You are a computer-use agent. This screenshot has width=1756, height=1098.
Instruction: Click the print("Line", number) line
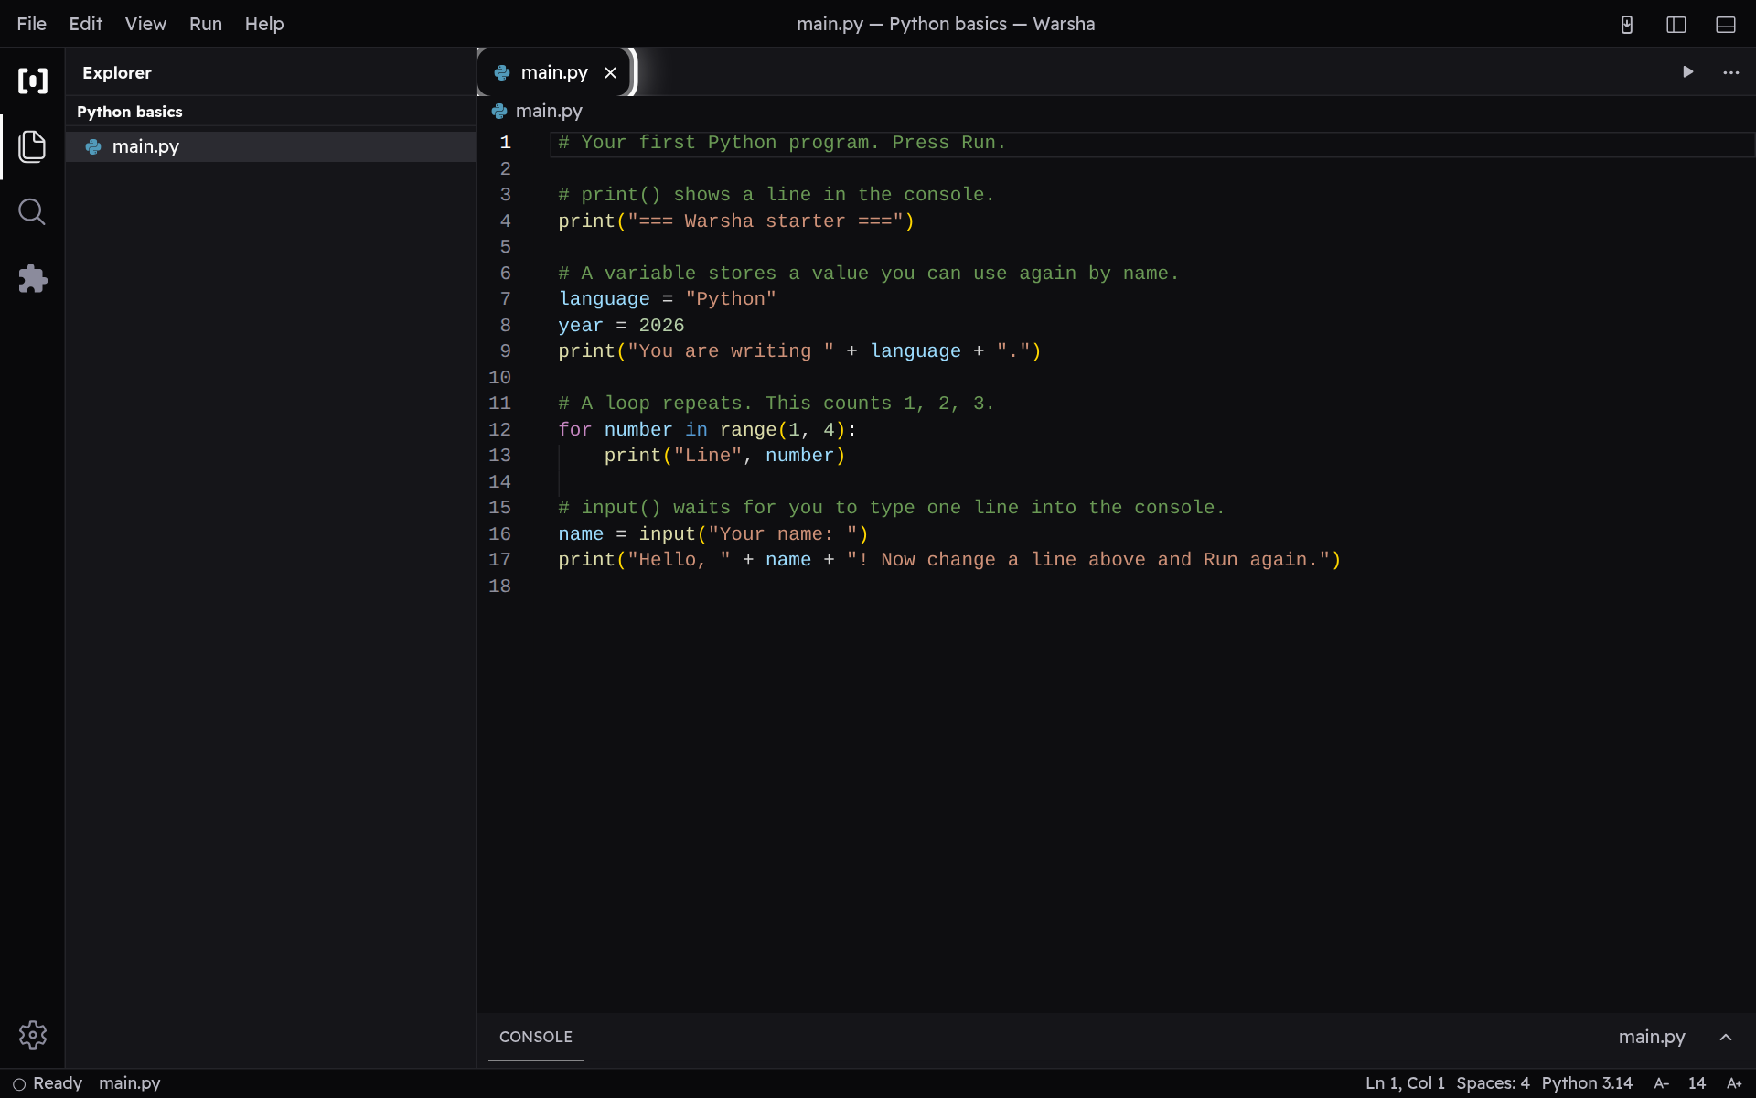click(724, 456)
